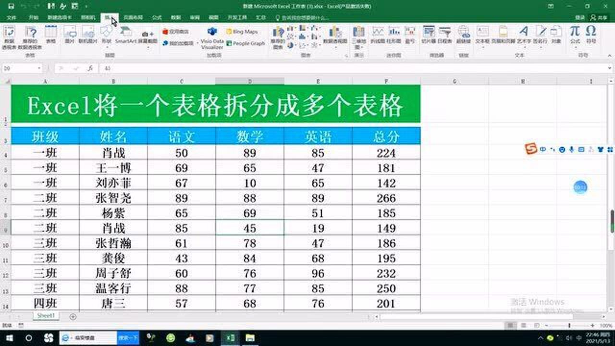Click into the formula bar
Viewport: 615px width, 346px height.
[353, 69]
